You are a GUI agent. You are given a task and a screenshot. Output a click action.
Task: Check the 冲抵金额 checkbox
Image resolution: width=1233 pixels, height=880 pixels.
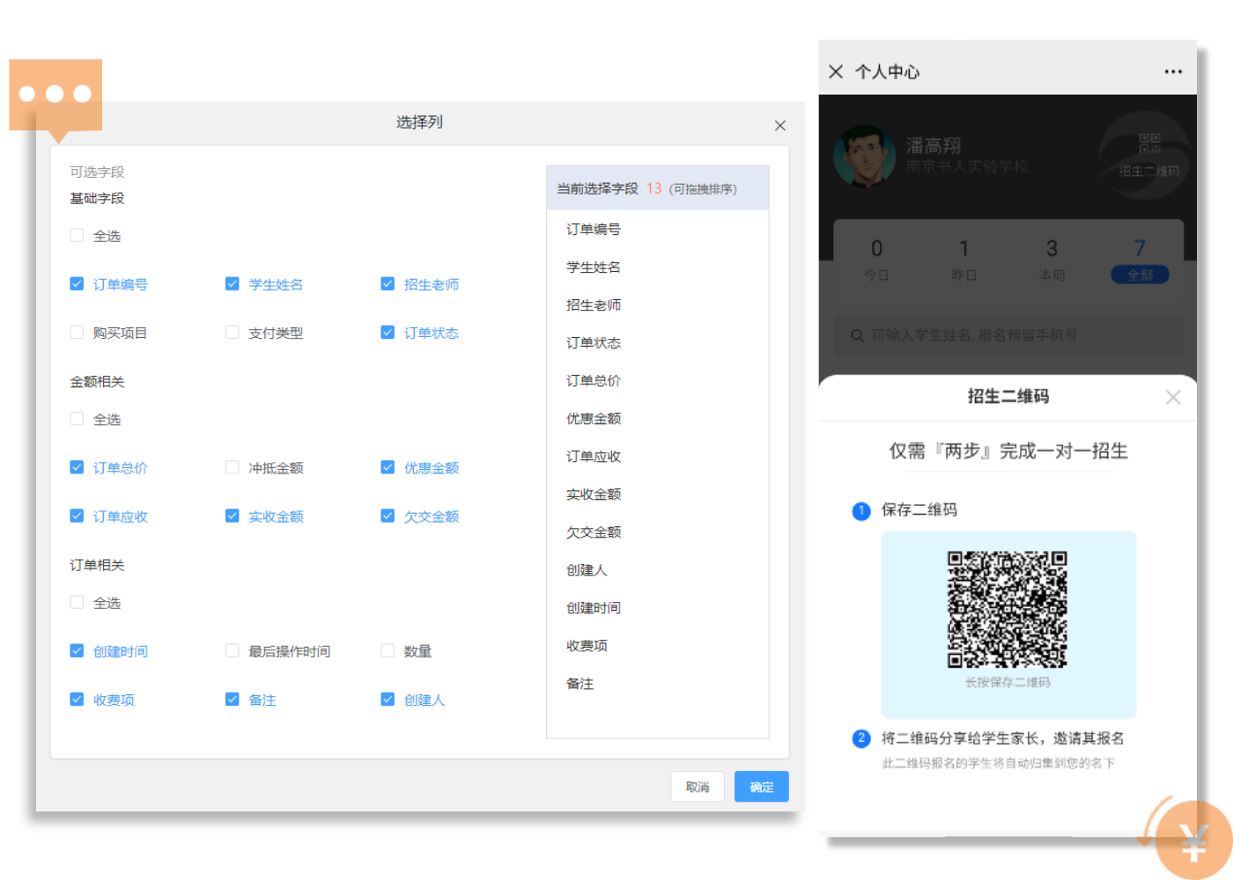232,467
